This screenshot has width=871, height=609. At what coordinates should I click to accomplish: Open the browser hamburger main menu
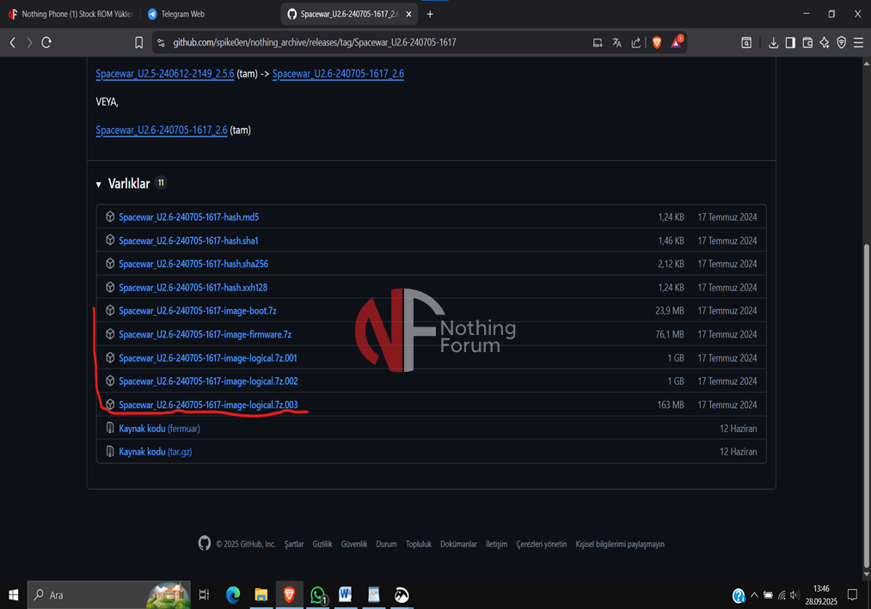(x=858, y=42)
